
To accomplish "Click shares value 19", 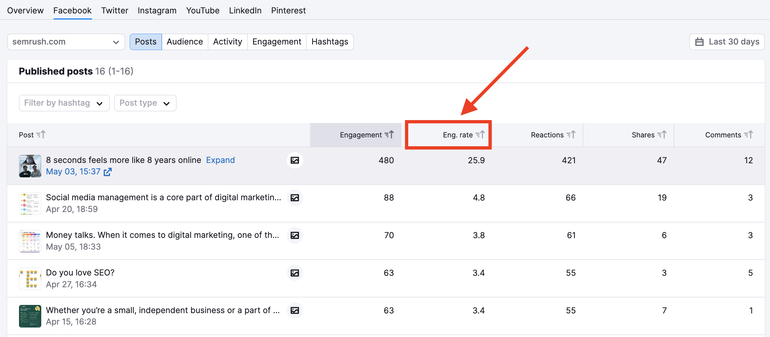I will coord(662,198).
